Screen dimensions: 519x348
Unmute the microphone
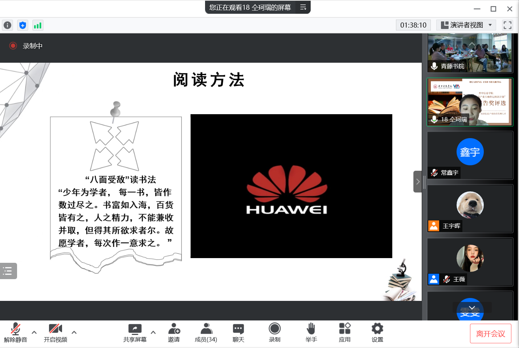point(15,332)
